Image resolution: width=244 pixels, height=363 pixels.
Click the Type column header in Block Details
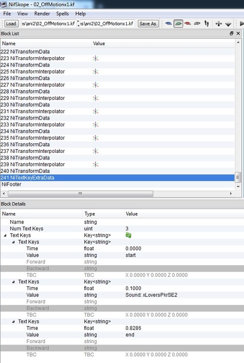[x=103, y=213]
